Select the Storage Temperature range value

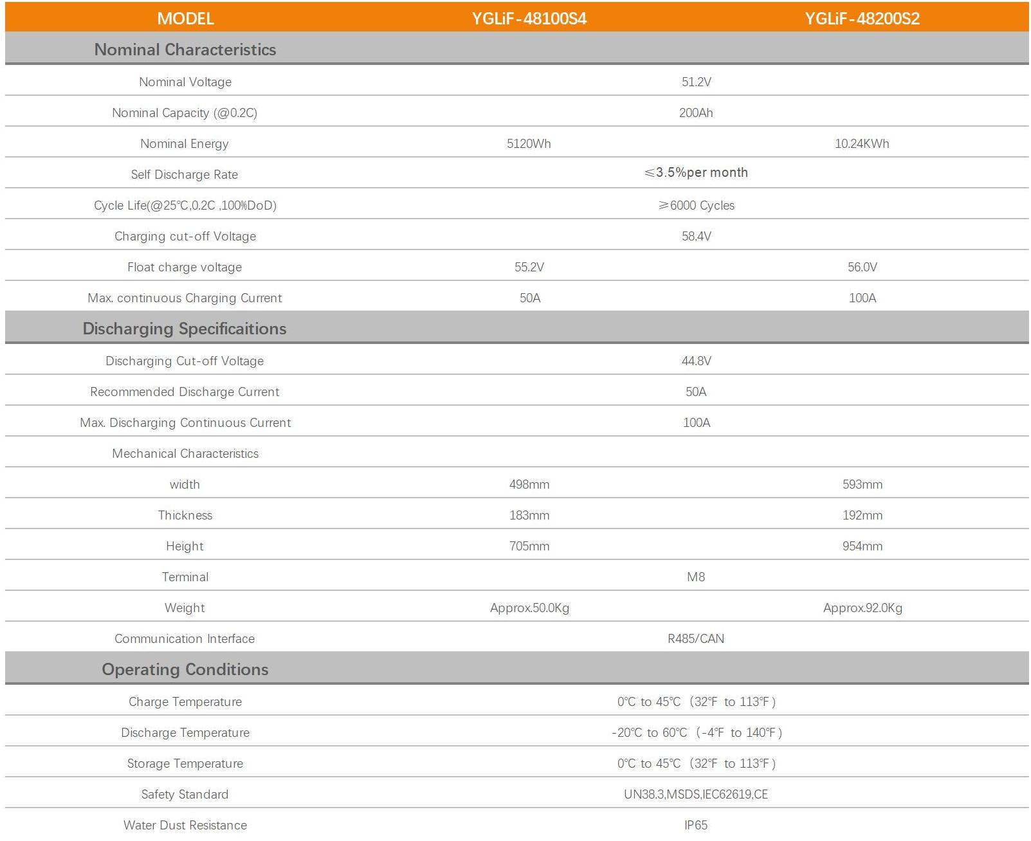coord(697,763)
